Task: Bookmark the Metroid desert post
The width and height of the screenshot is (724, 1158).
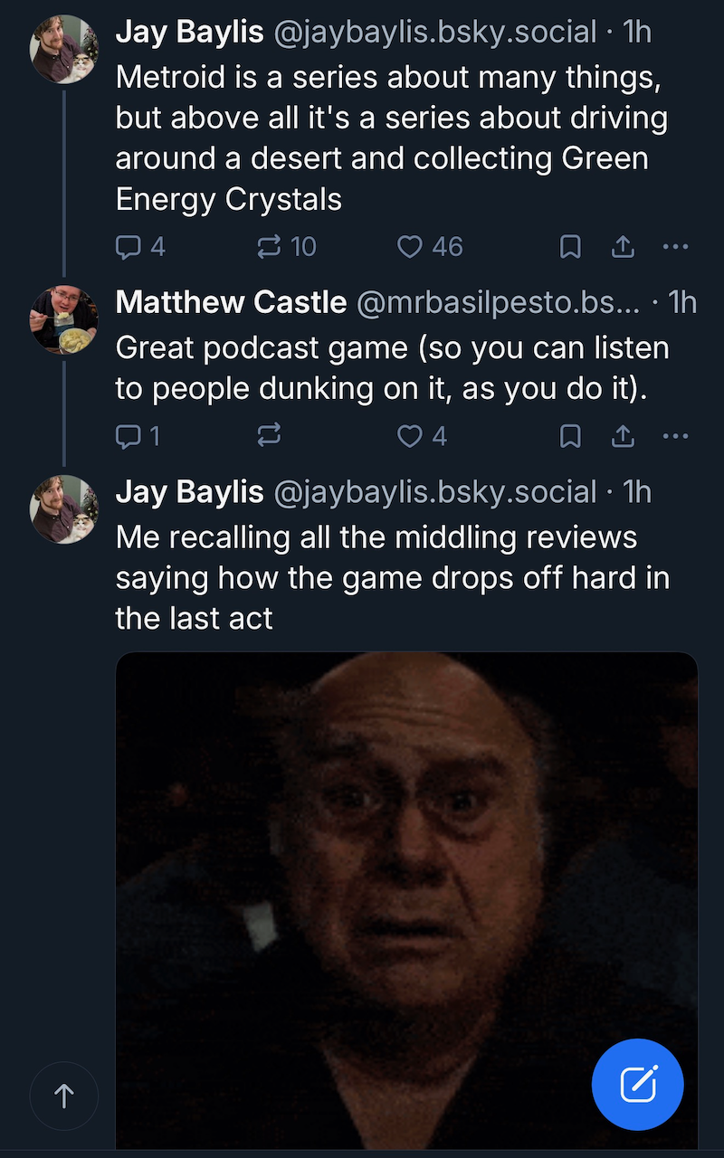Action: [x=570, y=246]
